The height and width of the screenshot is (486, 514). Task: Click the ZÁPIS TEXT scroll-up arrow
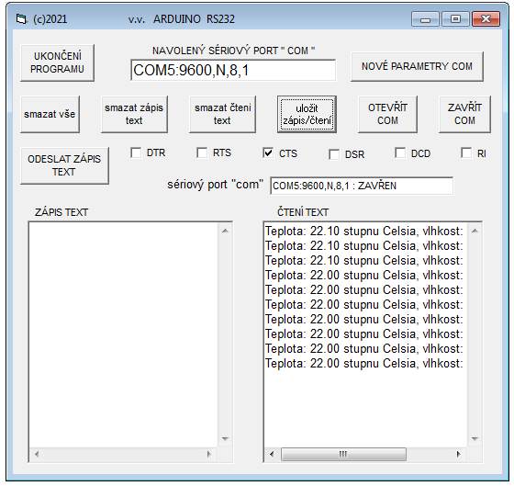click(x=225, y=231)
